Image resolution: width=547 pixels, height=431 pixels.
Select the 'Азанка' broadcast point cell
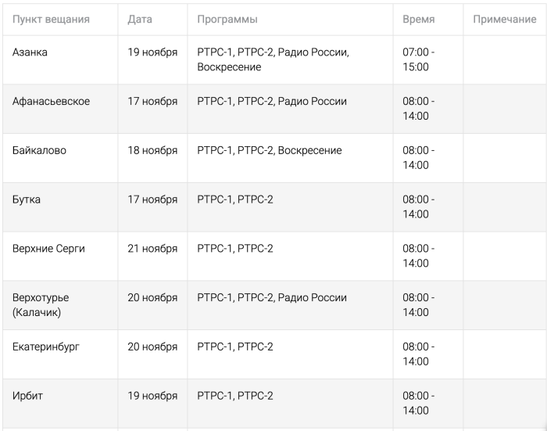click(x=31, y=52)
